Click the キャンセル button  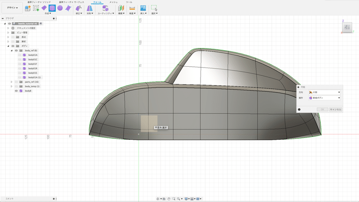pyautogui.click(x=336, y=109)
